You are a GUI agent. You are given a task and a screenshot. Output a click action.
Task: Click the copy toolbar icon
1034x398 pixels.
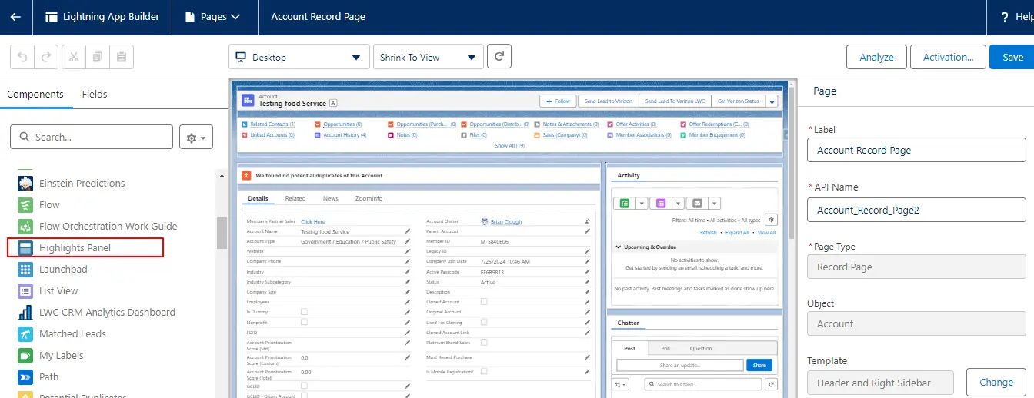point(97,57)
